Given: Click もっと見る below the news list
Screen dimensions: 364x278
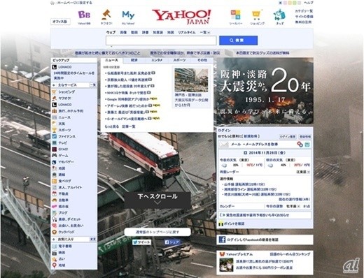Looking at the screenshot, I should point(112,126).
